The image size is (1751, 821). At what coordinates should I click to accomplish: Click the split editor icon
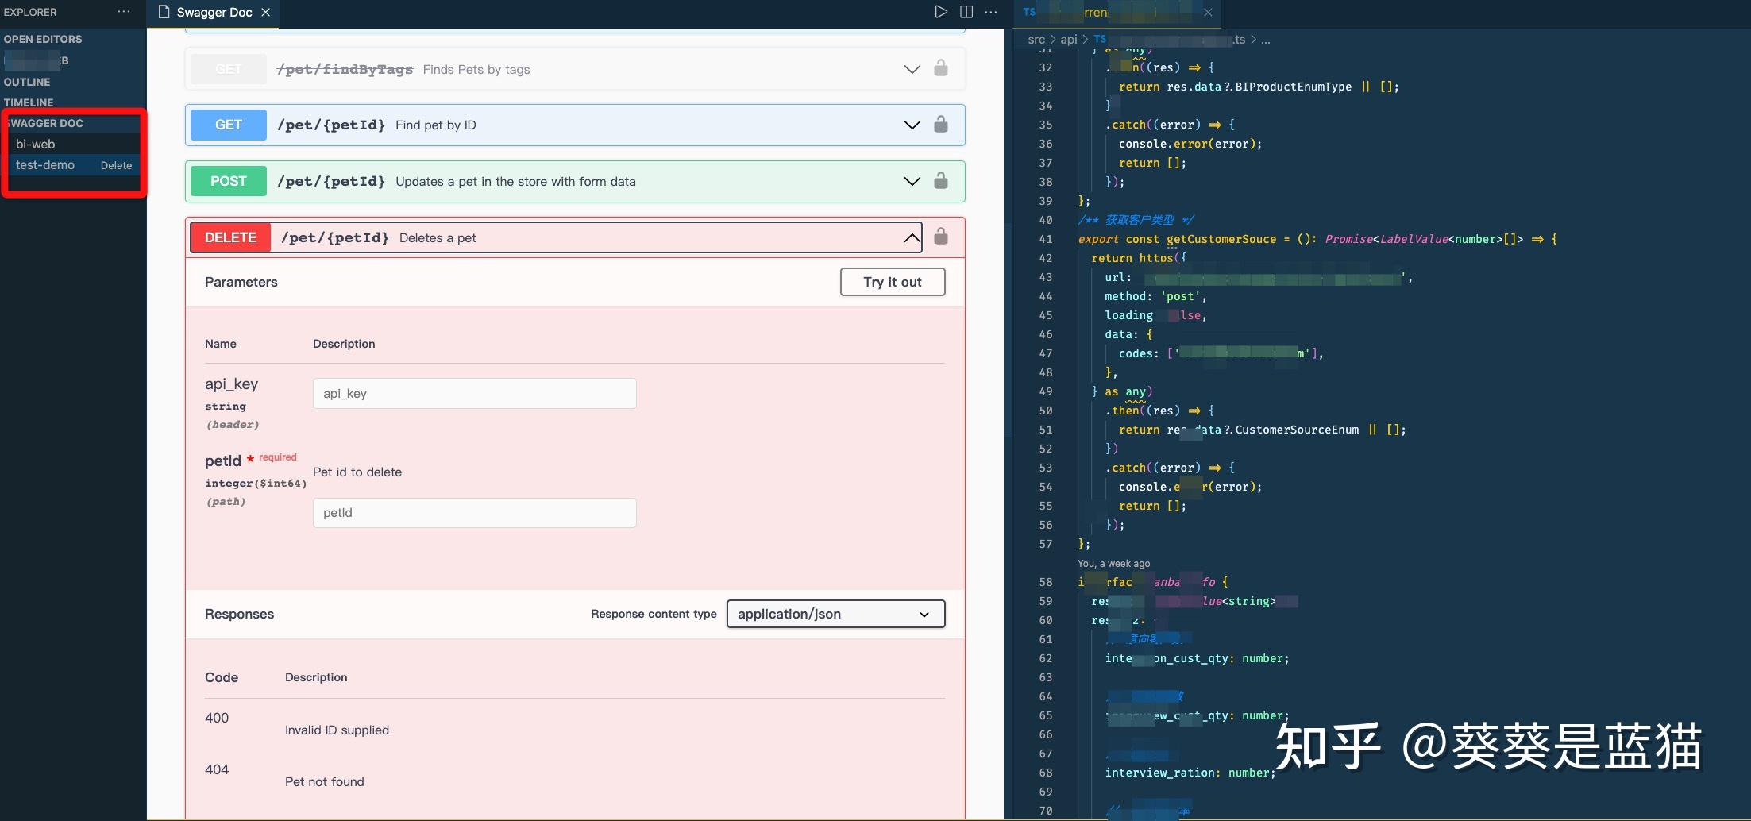966,12
